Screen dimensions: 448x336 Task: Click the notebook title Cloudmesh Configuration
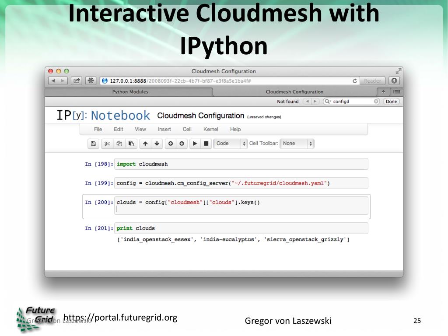(x=200, y=115)
